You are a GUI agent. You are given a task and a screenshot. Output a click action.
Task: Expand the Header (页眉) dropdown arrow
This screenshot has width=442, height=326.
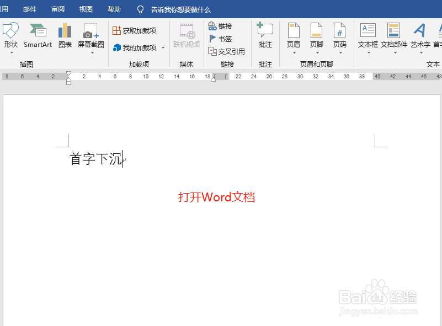[x=294, y=53]
